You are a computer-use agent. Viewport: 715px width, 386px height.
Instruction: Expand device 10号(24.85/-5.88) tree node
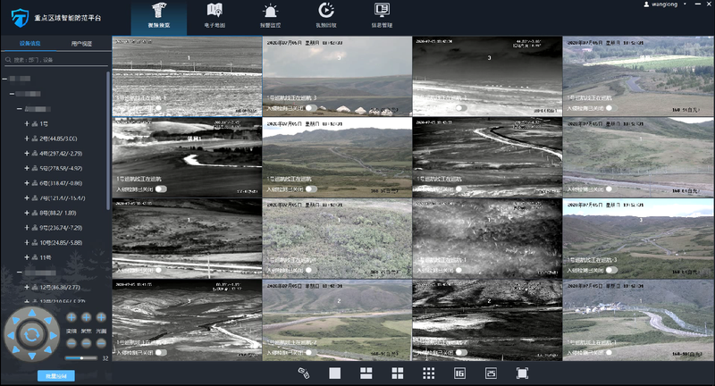[x=28, y=242]
